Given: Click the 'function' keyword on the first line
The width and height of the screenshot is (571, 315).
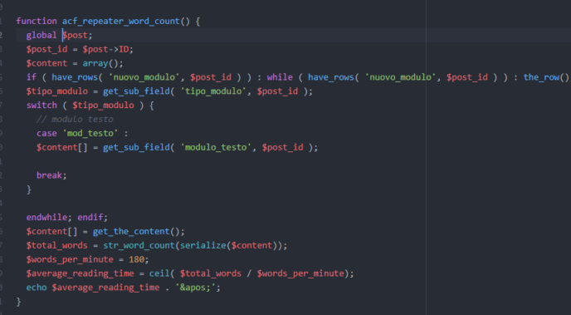Looking at the screenshot, I should pos(37,21).
